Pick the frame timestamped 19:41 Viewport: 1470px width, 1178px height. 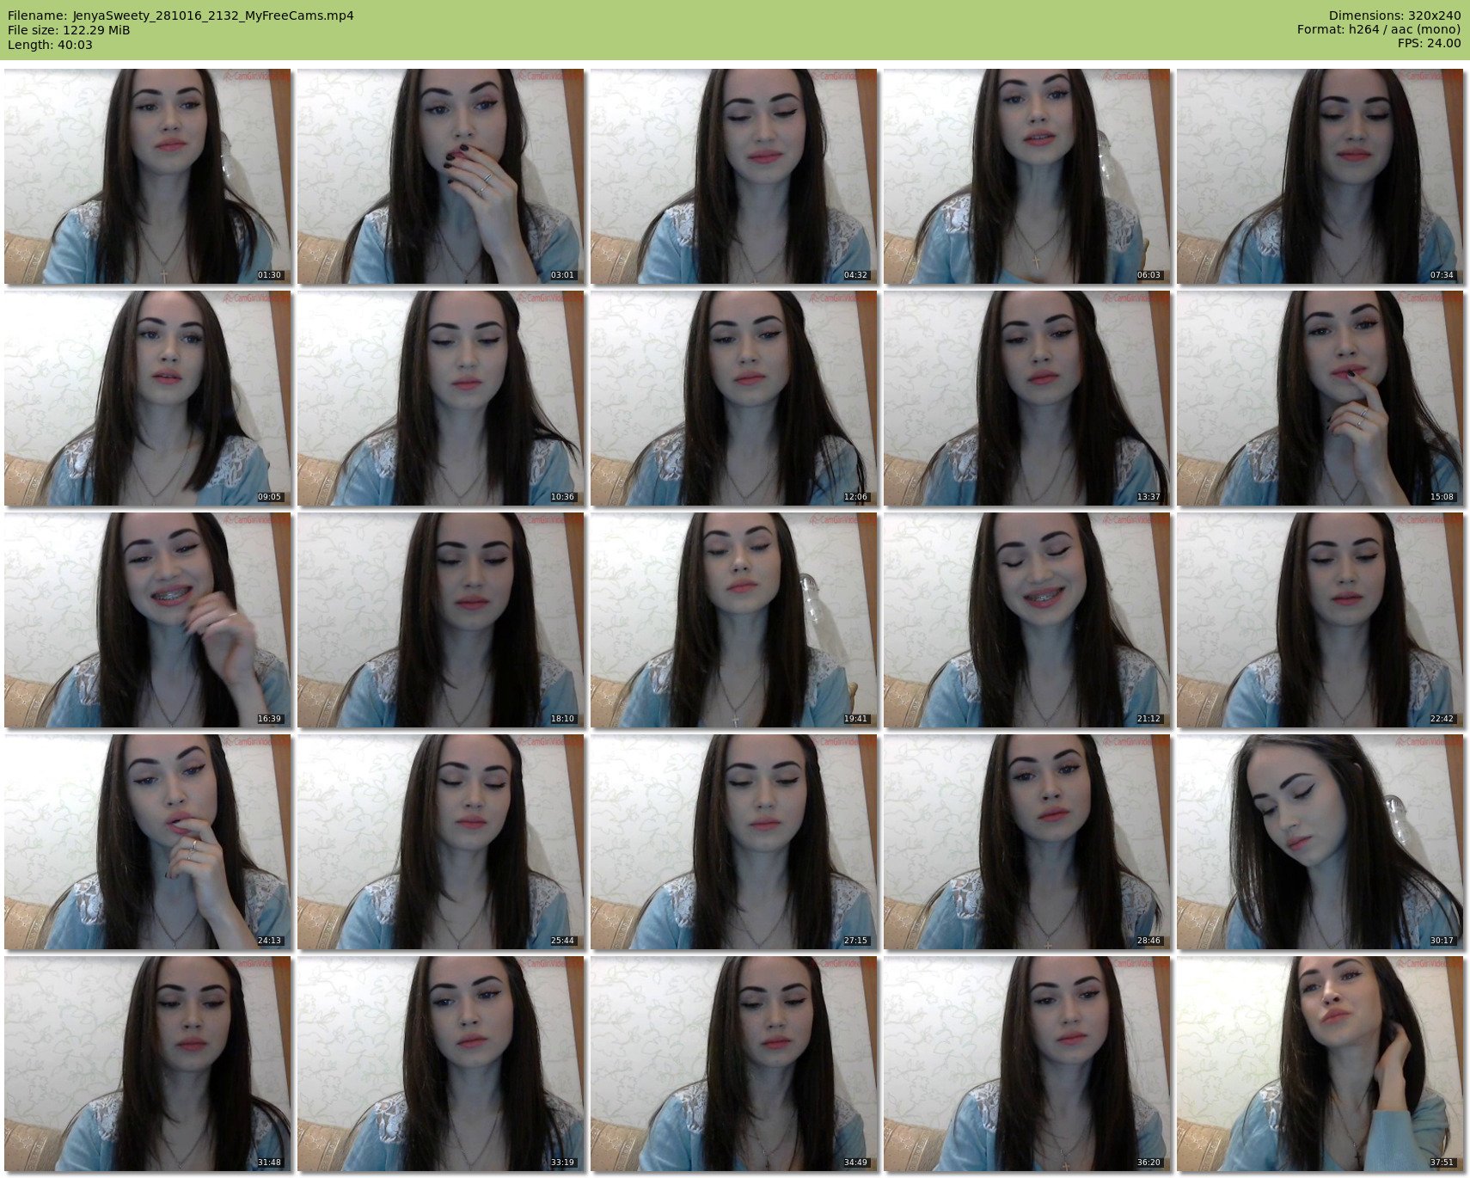[733, 620]
